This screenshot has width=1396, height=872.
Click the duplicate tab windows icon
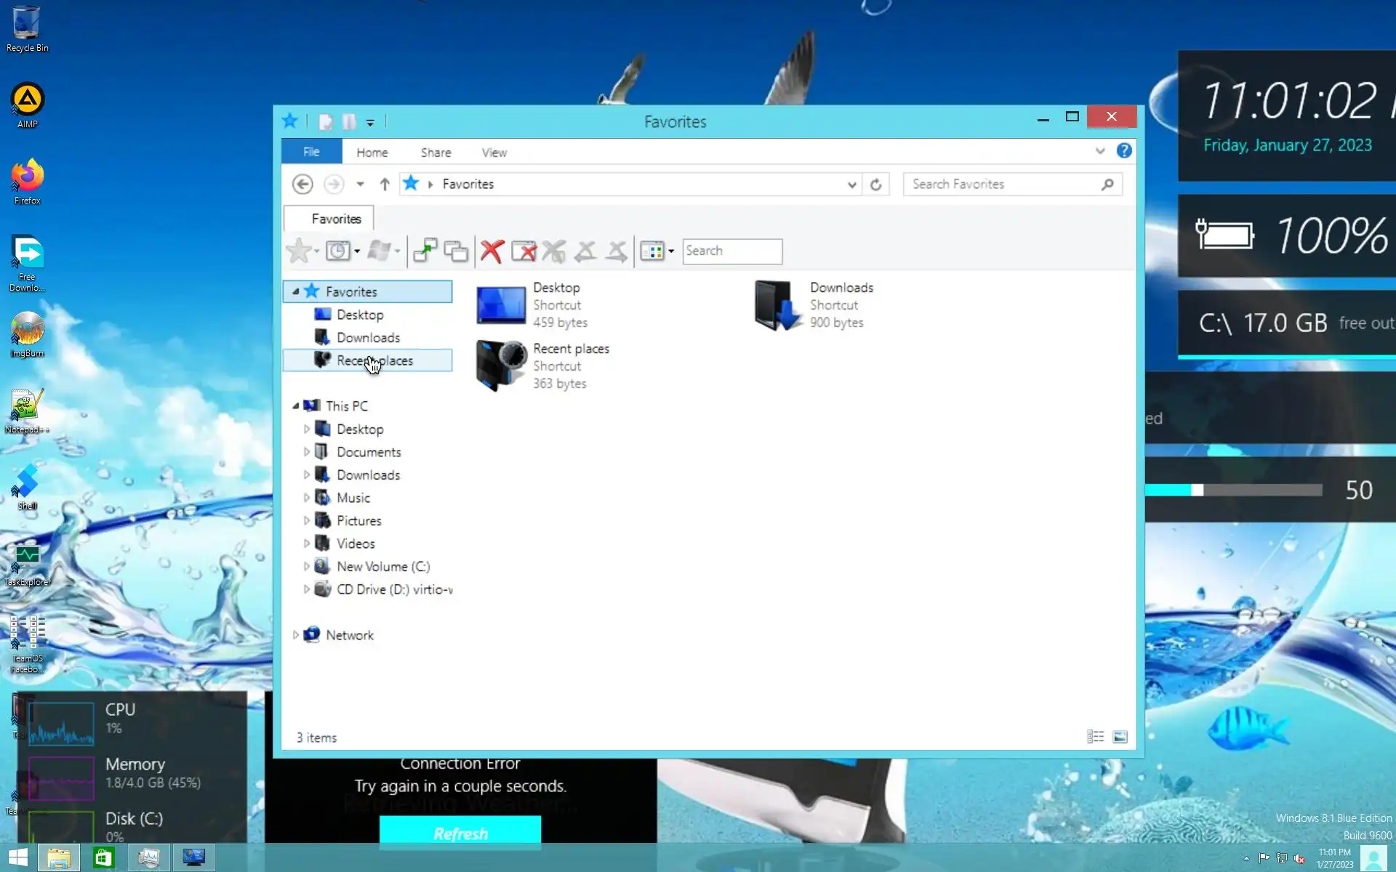coord(456,251)
